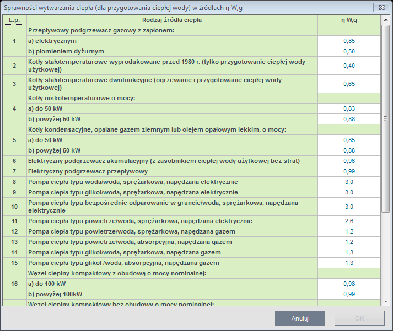
Task: Click row a) elektrycznym
Action: click(172, 41)
